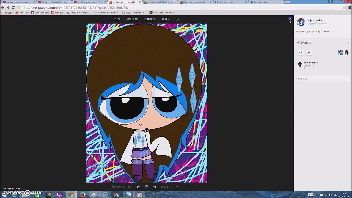The height and width of the screenshot is (198, 352).
Task: Go to the next photo arrow
Action: pos(155,187)
